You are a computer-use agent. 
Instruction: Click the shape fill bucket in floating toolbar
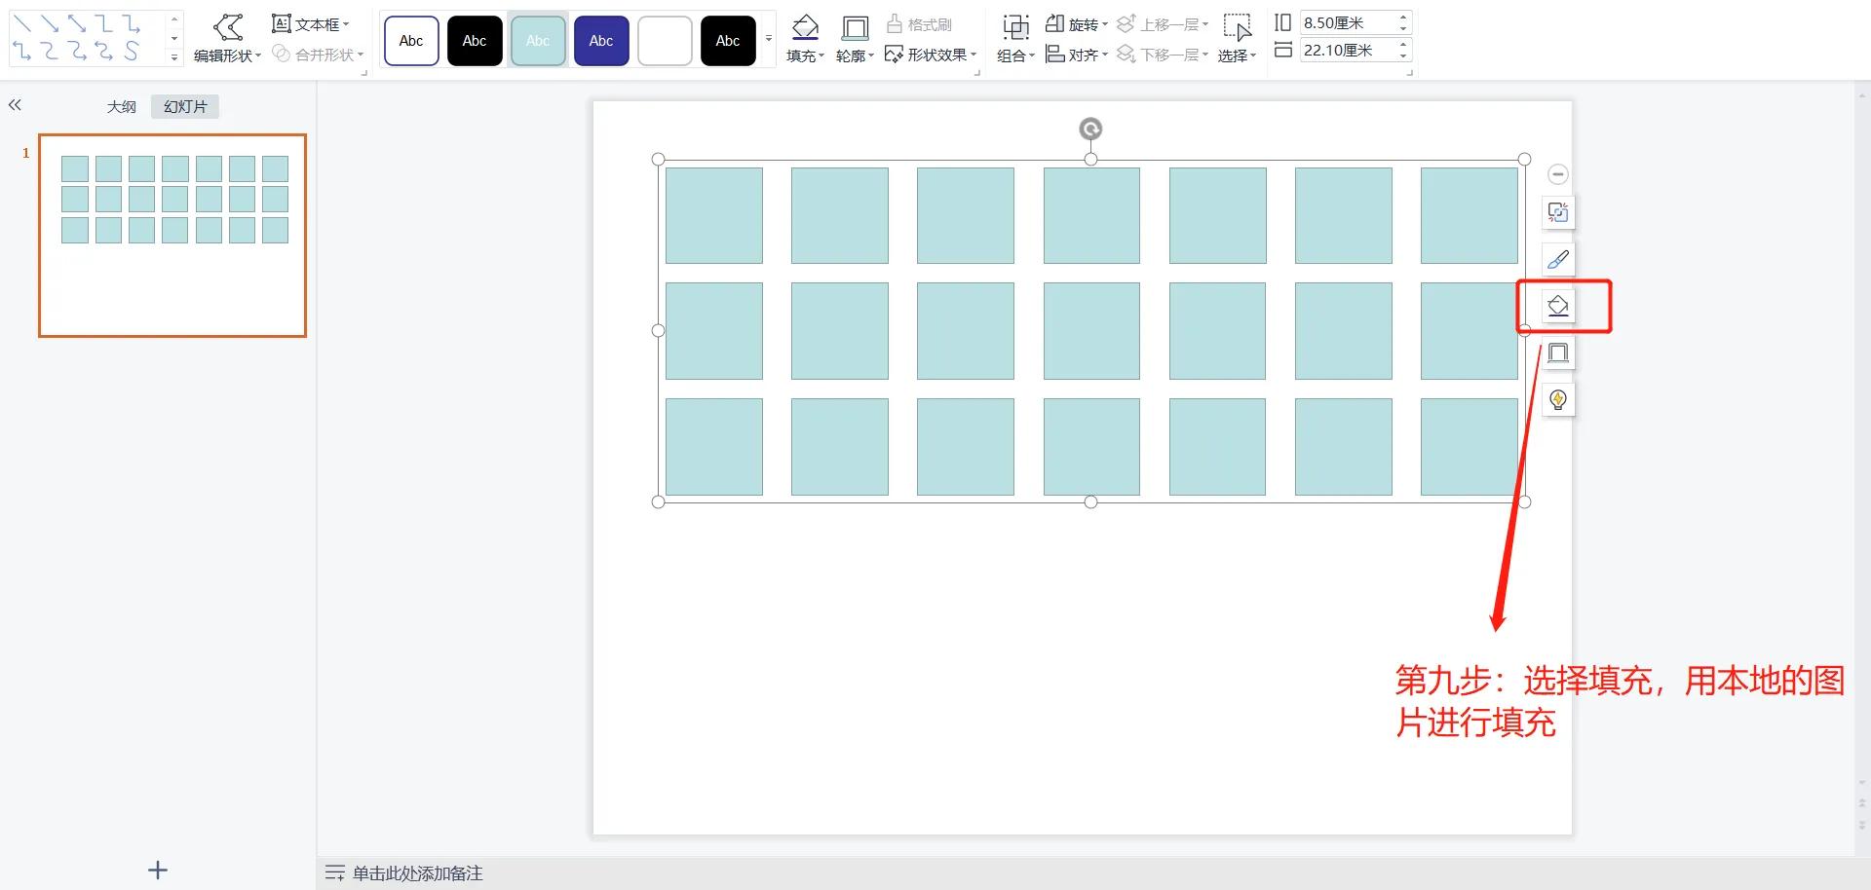1557,306
